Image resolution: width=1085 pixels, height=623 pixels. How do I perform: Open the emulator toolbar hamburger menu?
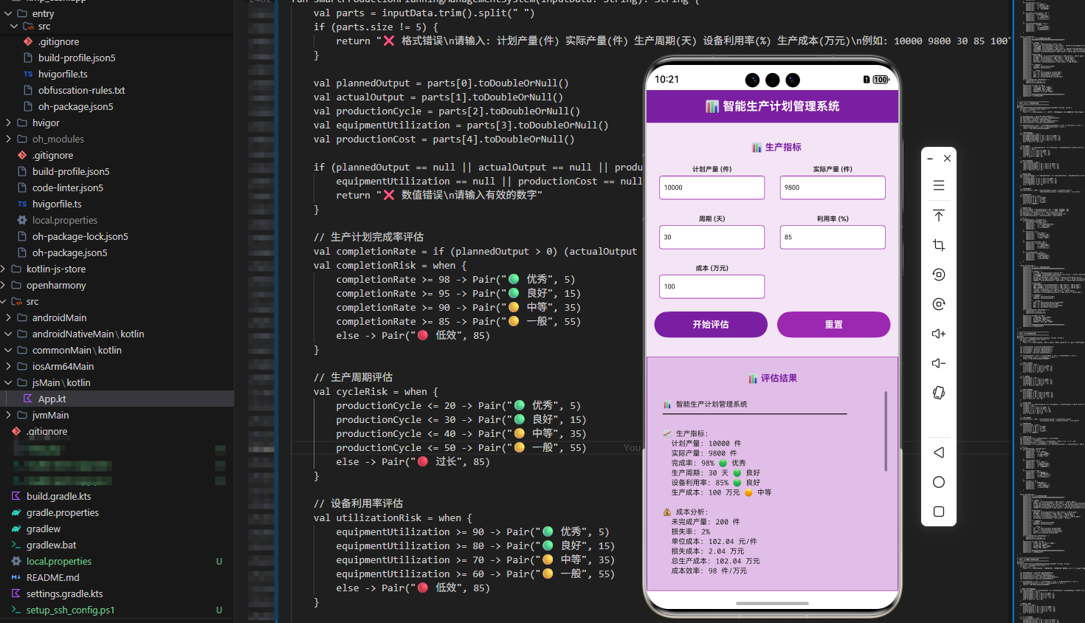[939, 186]
